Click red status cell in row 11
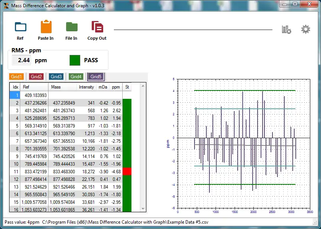Viewport: 321px width, 229px height. 127,171
